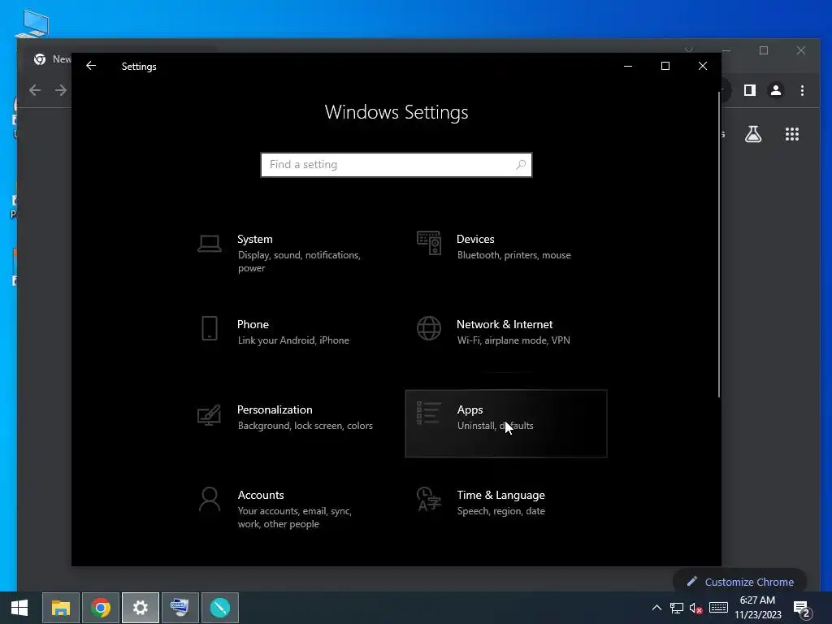Viewport: 832px width, 624px height.
Task: Open the Google apps grid in Chrome
Action: click(x=791, y=134)
